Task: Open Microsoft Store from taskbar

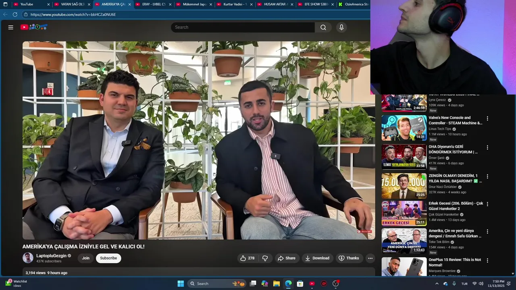Action: click(x=300, y=284)
